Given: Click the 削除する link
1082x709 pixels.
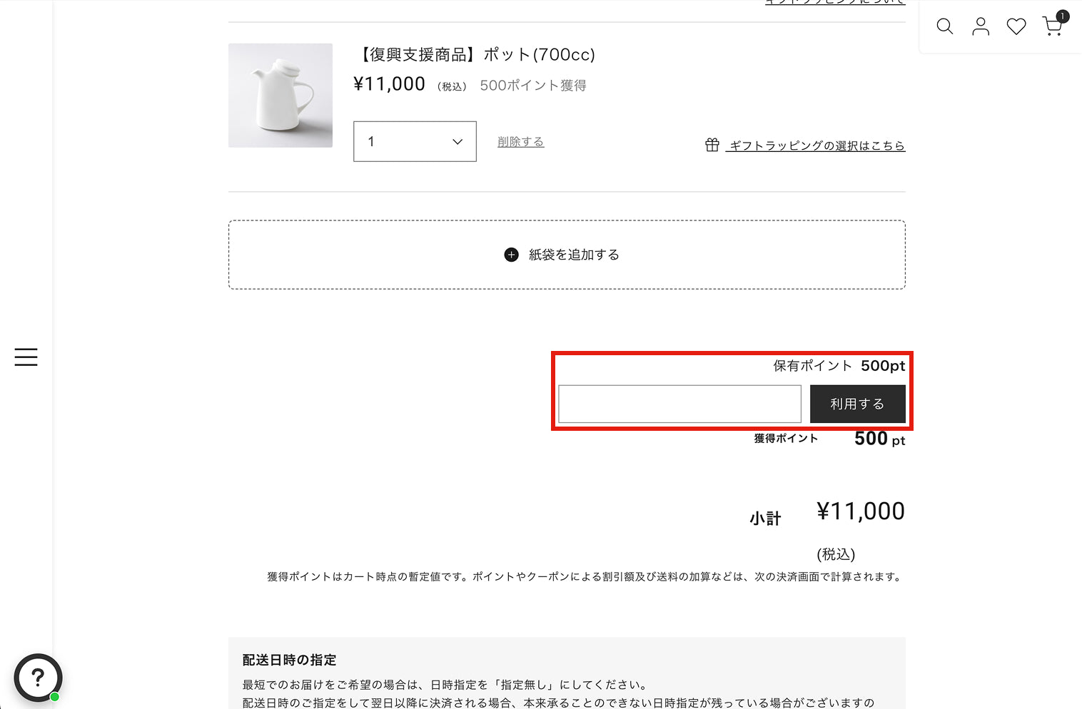Looking at the screenshot, I should tap(520, 142).
